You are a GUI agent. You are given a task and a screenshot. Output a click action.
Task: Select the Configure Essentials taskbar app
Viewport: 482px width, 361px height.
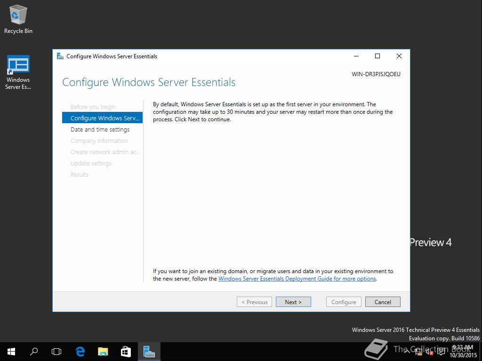[149, 352]
